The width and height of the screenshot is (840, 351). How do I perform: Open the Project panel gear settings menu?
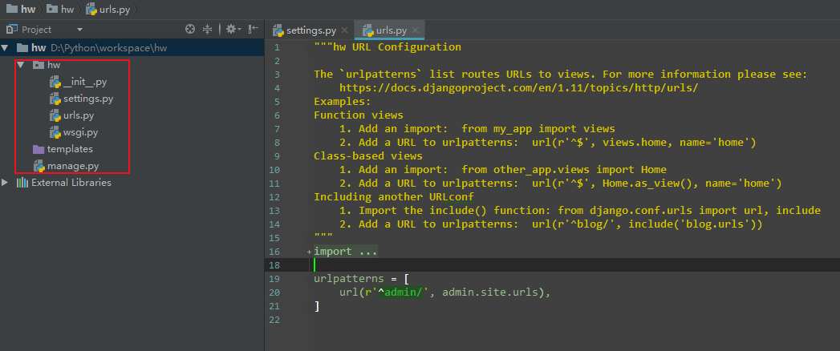coord(233,30)
